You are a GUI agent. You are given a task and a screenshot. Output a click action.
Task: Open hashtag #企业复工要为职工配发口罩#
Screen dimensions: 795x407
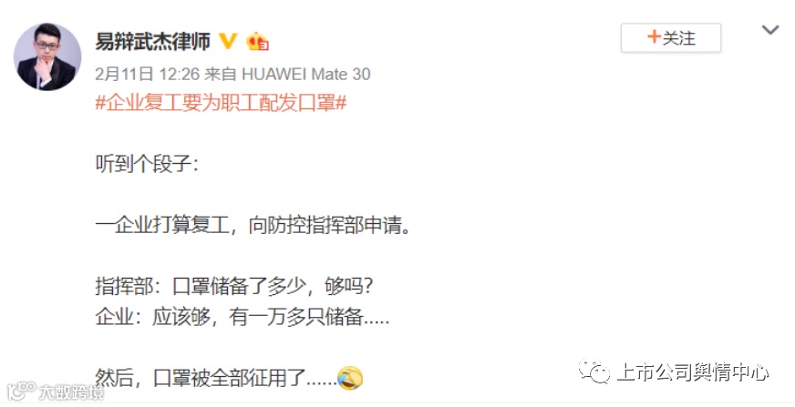[x=221, y=103]
